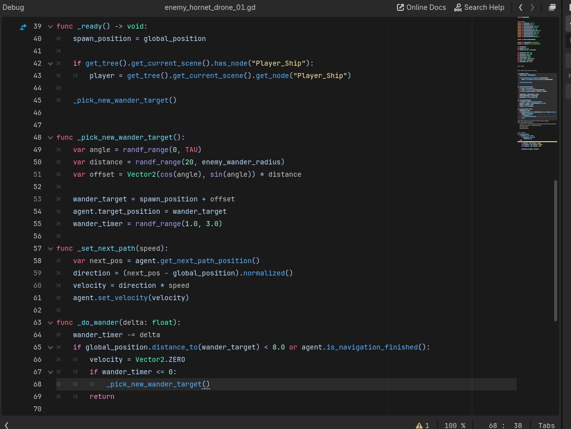Image resolution: width=571 pixels, height=429 pixels.
Task: Go back to previous script with left arrow
Action: coord(521,7)
